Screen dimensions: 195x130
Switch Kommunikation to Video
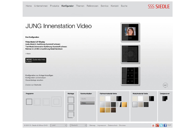pyautogui.click(x=87, y=103)
